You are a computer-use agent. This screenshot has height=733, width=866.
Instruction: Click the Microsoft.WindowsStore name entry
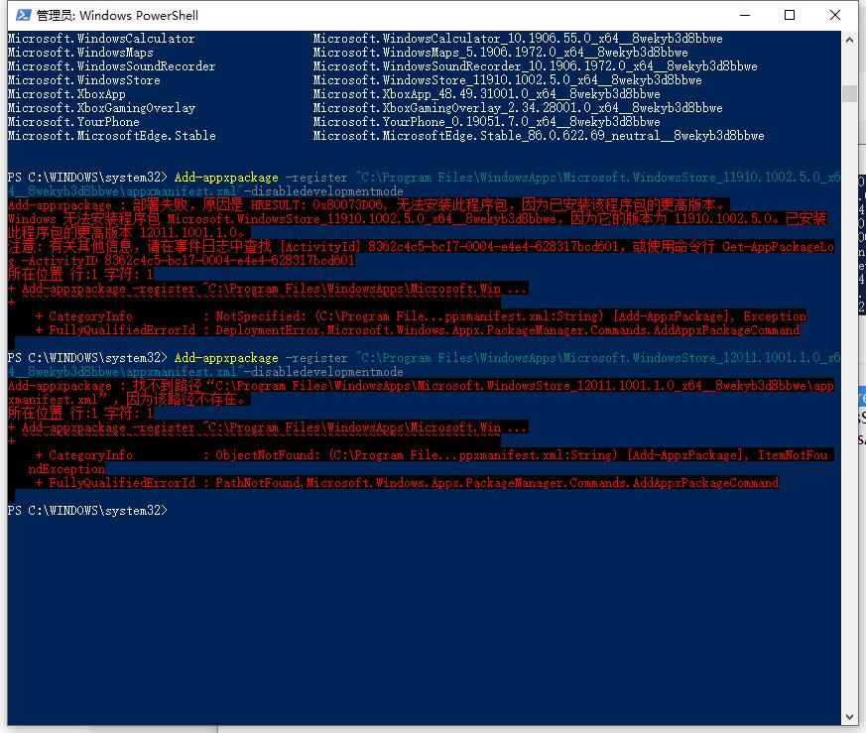click(x=84, y=80)
